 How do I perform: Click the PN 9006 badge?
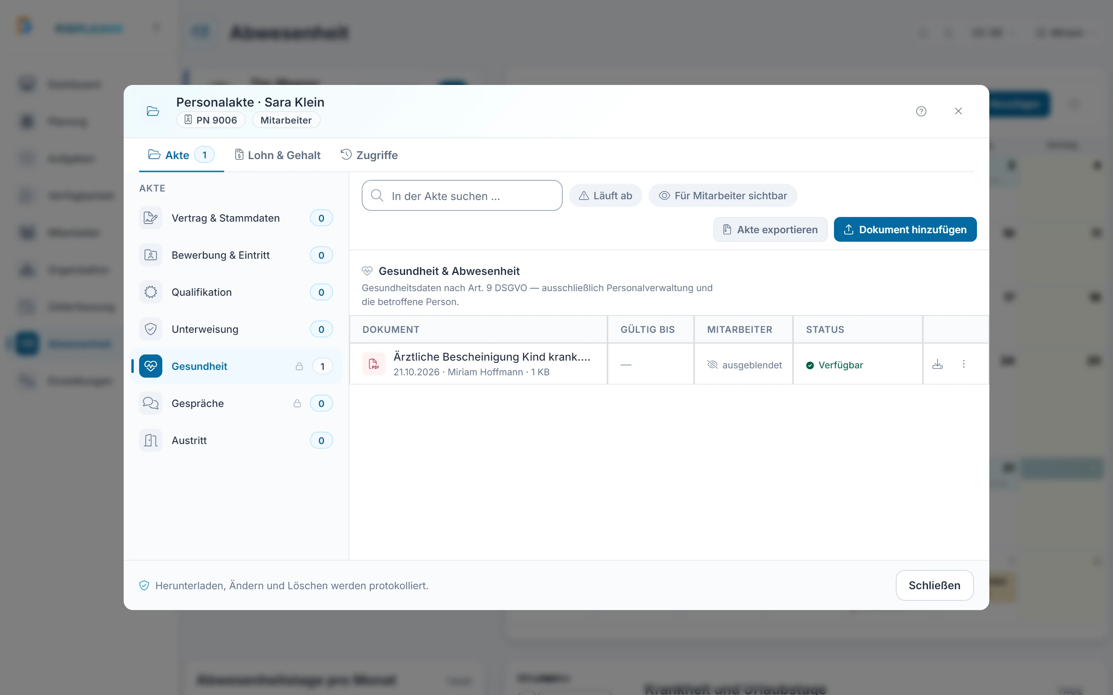tap(211, 120)
